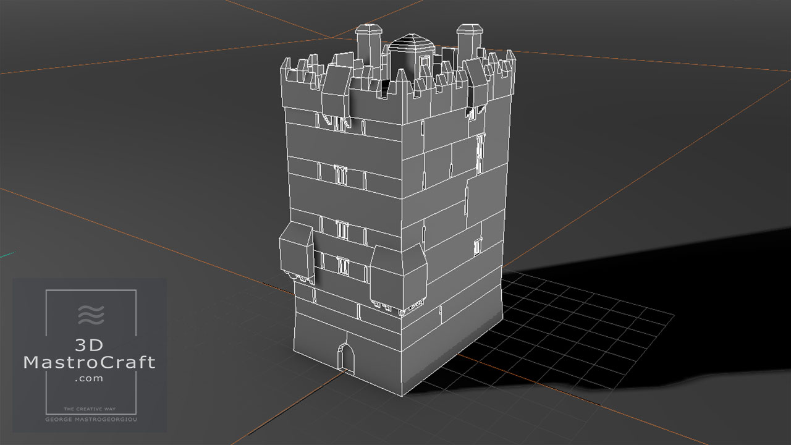Screen dimensions: 791x445
Task: Click the 3D MastroCraft logo title text
Action: tap(90, 354)
